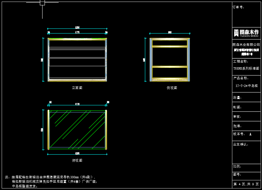
Task: Select the vertical 840 dimension beside the elevation
Action: (x=42, y=60)
